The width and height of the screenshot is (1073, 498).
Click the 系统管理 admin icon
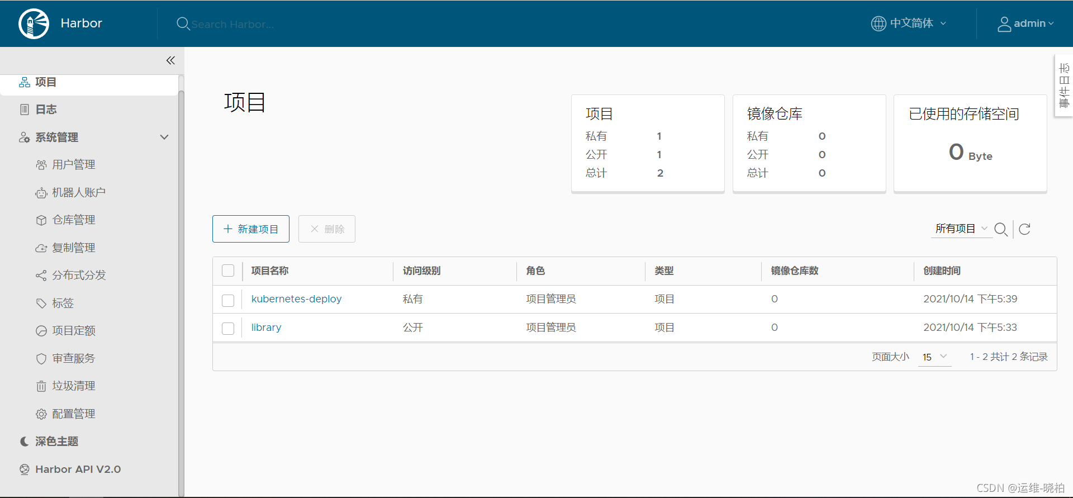(24, 137)
